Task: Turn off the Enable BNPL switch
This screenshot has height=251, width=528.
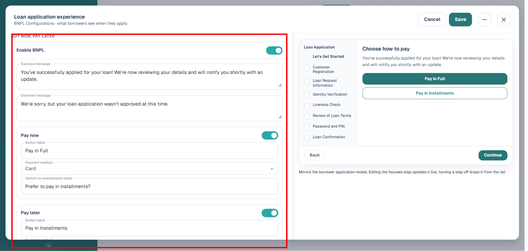Action: click(x=274, y=51)
